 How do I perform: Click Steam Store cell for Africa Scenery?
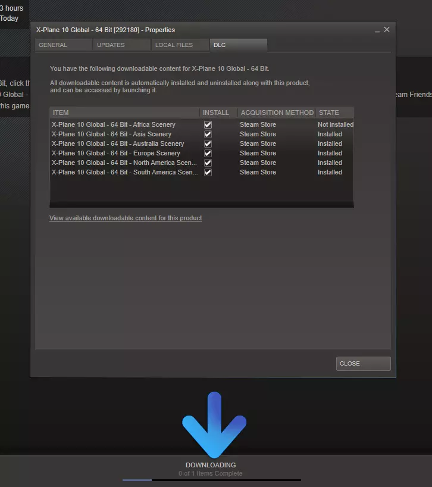click(x=258, y=124)
